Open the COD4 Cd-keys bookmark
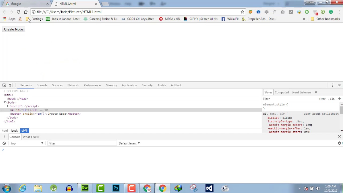Image resolution: width=343 pixels, height=193 pixels. 138,19
